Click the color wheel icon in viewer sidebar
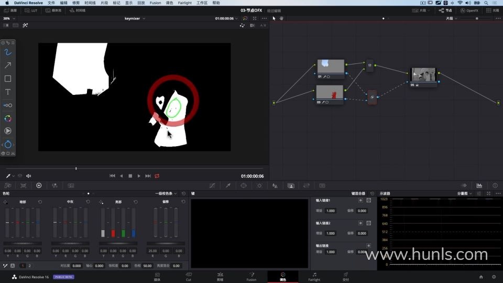This screenshot has width=503, height=283. tap(8, 118)
